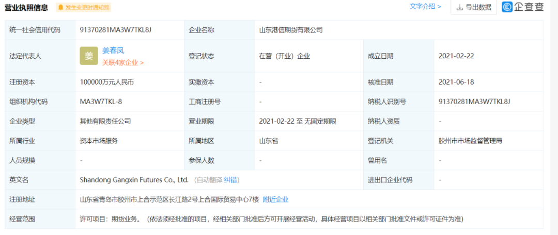The width and height of the screenshot is (558, 235).
Task: Click the 成立日期 label cell
Action: tap(398, 56)
